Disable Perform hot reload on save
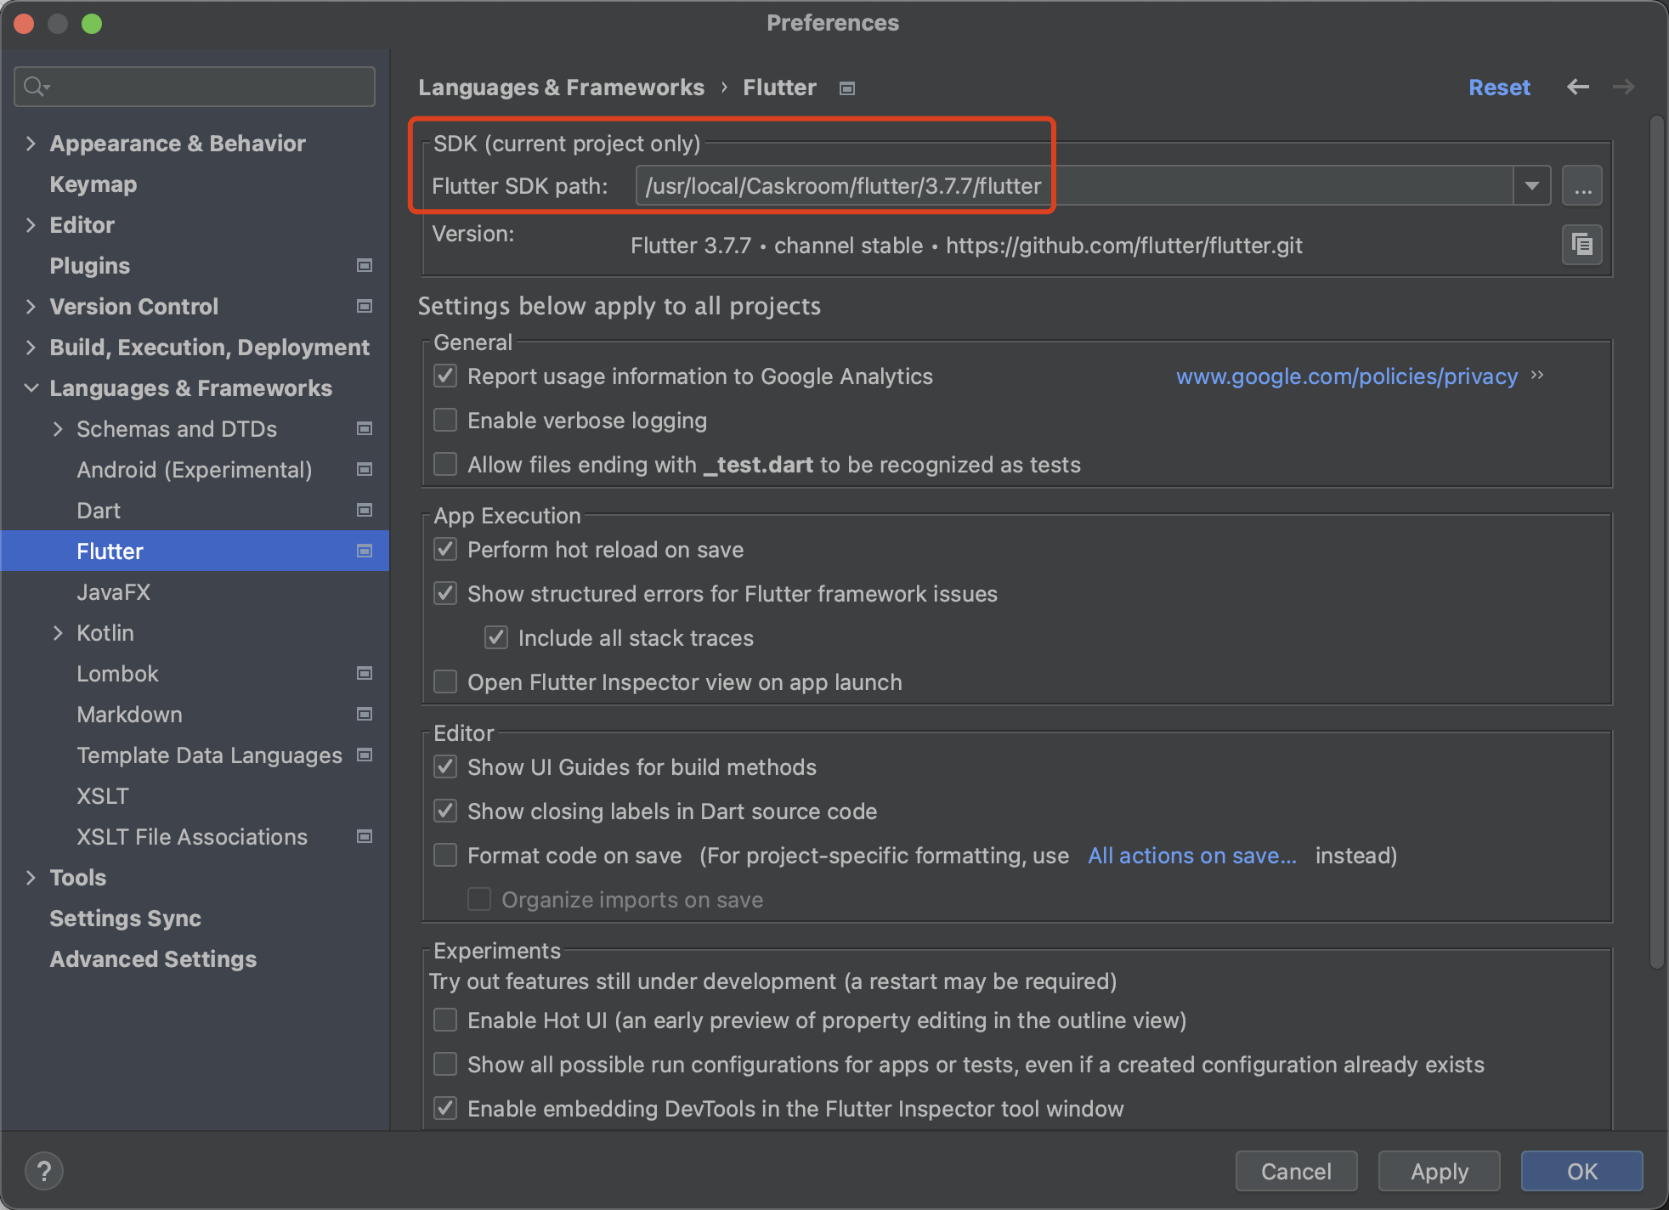Image resolution: width=1669 pixels, height=1210 pixels. [x=445, y=550]
